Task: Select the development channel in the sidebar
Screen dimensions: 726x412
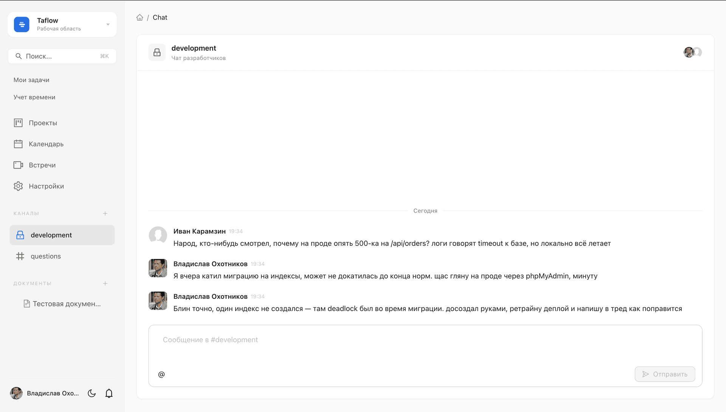Action: [62, 235]
